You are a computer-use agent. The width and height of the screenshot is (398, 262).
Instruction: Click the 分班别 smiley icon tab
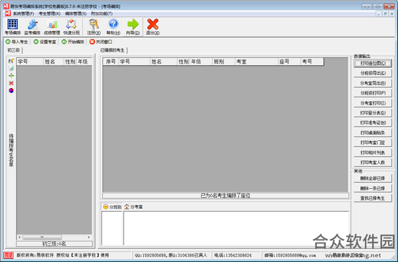coord(112,207)
